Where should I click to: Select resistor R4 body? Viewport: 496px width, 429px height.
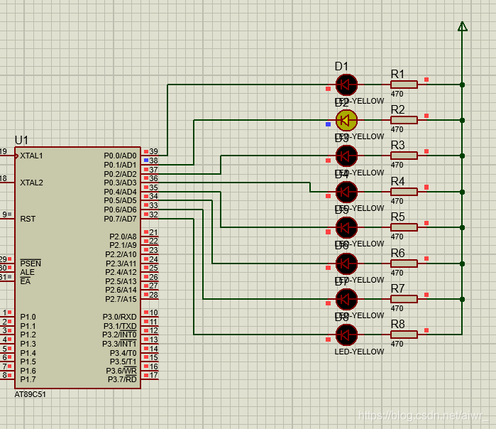click(x=404, y=192)
